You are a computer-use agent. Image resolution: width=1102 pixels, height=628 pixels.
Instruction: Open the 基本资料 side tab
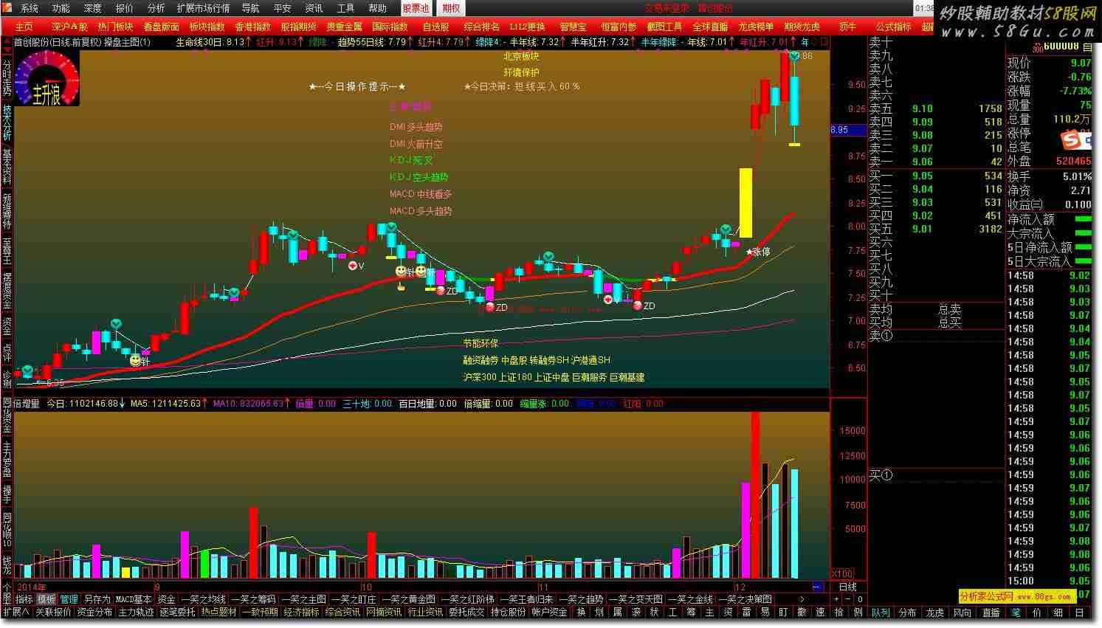(7, 167)
